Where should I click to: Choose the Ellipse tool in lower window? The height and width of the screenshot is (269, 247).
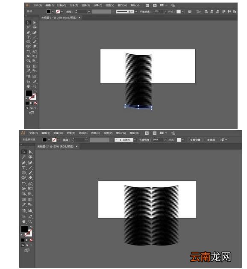[24, 173]
